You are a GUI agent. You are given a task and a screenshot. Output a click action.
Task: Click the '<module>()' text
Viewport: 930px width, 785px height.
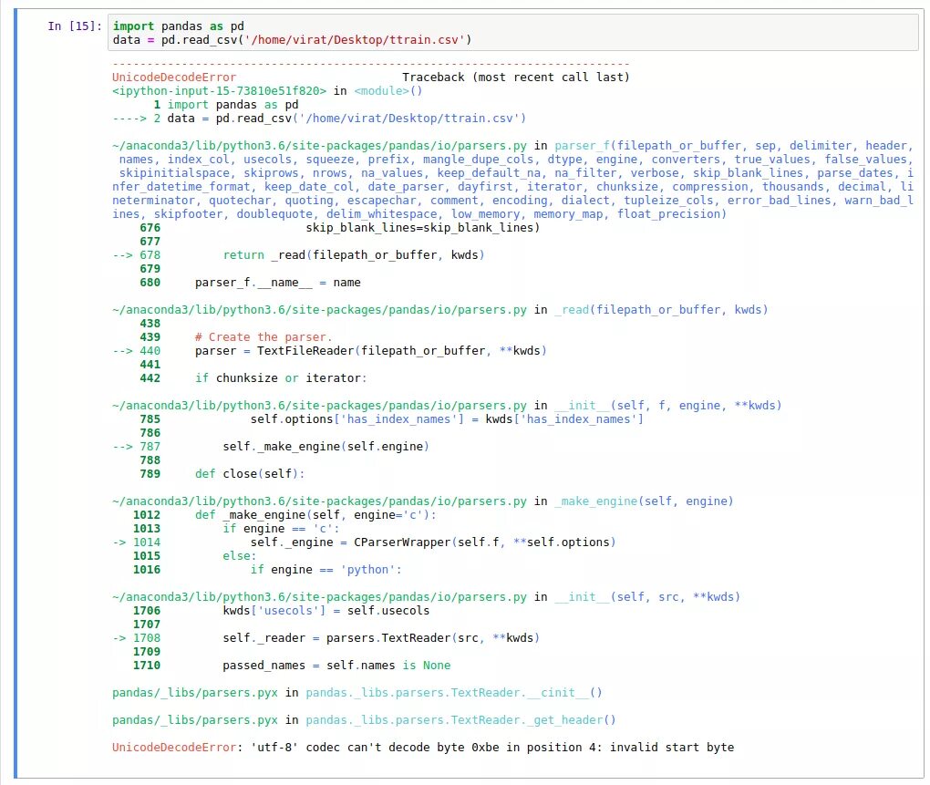[x=387, y=90]
